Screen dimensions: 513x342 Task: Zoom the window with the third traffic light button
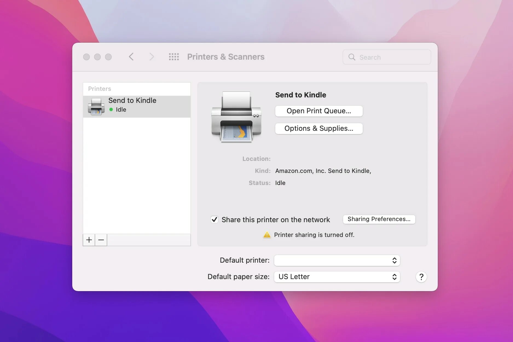(x=108, y=57)
